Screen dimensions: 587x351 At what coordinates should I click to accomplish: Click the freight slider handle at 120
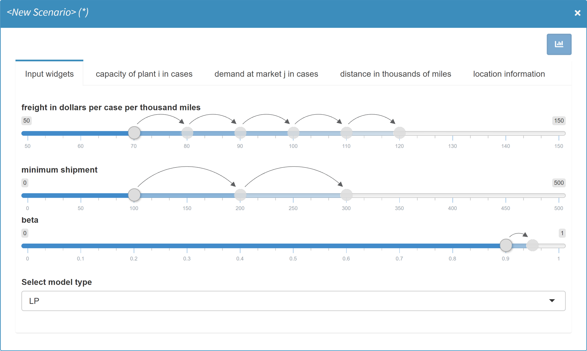pos(399,133)
